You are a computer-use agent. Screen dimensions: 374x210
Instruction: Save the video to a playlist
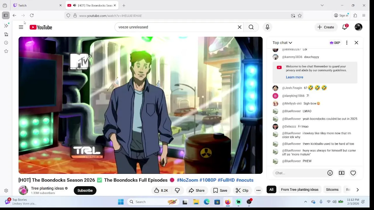tap(220, 190)
